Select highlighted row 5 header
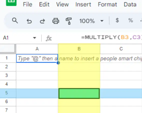This screenshot has width=142, height=113. [x=8, y=93]
